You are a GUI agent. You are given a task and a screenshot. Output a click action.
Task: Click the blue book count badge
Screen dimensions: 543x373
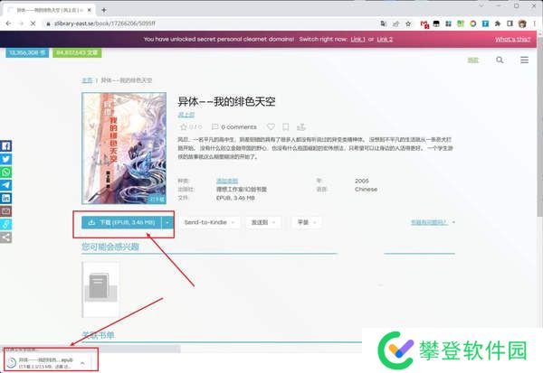click(x=27, y=52)
